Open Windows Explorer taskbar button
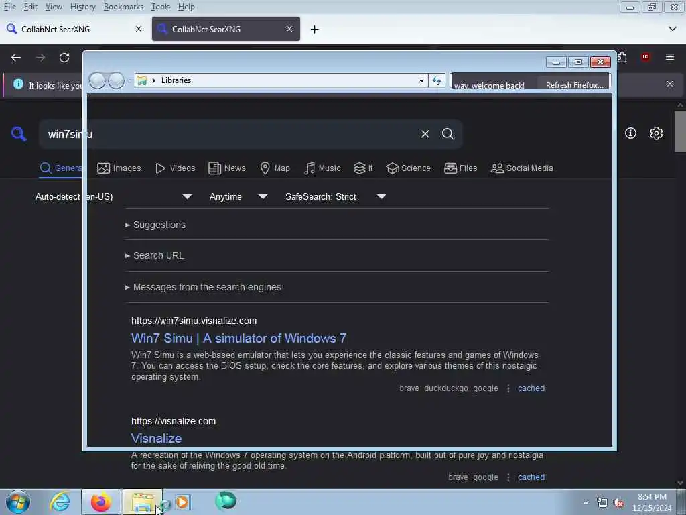Screen dimensions: 686x515 [x=142, y=502]
